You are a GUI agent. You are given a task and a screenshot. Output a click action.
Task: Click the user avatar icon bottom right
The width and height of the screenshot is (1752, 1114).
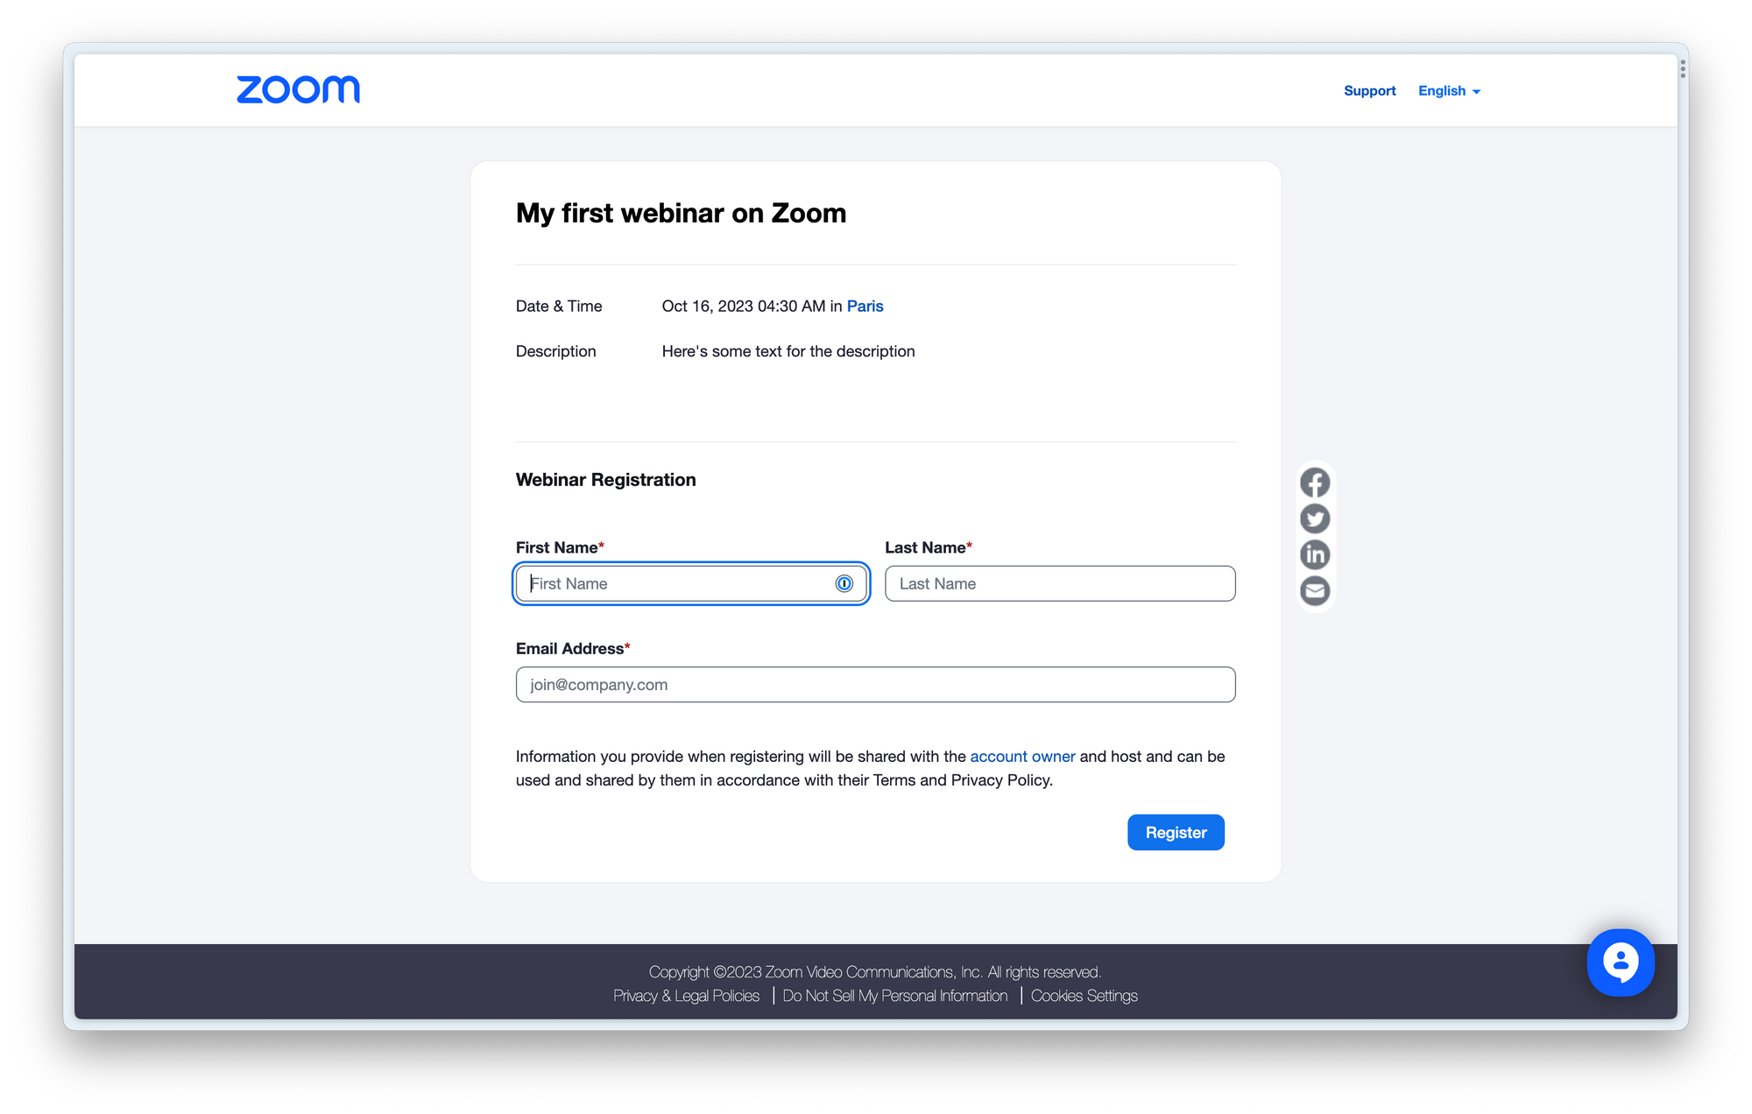pos(1619,963)
